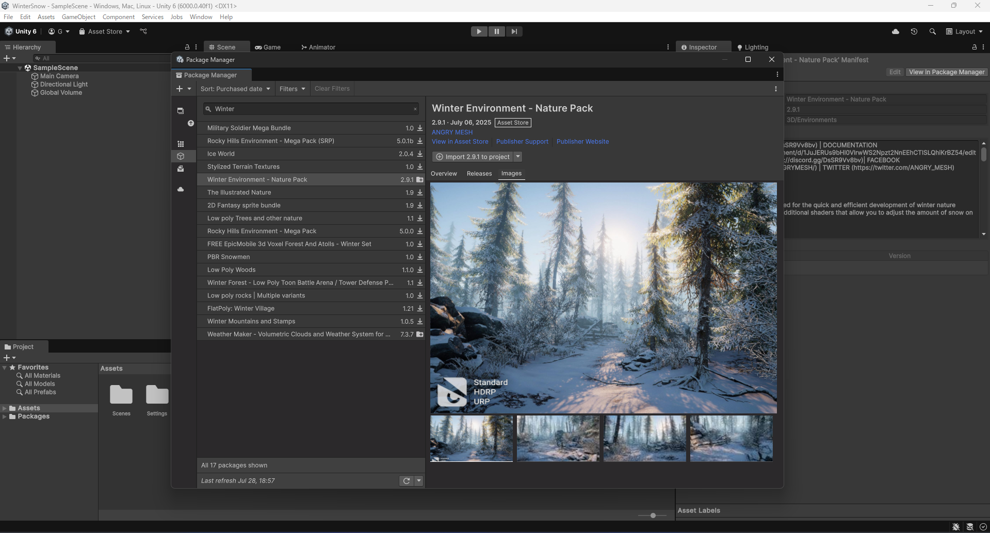This screenshot has height=533, width=990.
Task: Select the Updates arrow icon in the Package Manager sidebar
Action: (x=191, y=123)
